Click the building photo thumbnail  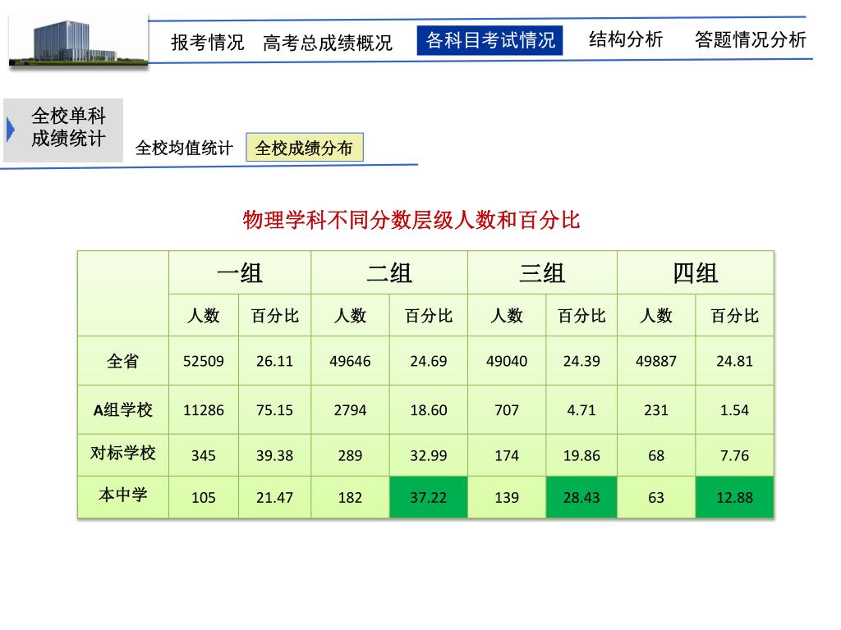tap(78, 40)
